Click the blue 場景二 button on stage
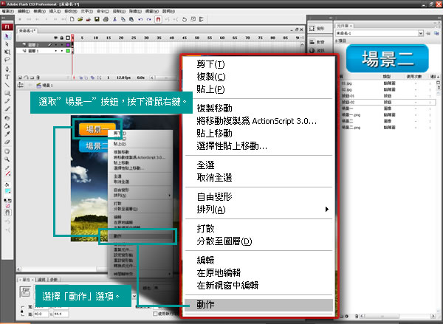Viewport: 443px width, 324px height. 94,146
